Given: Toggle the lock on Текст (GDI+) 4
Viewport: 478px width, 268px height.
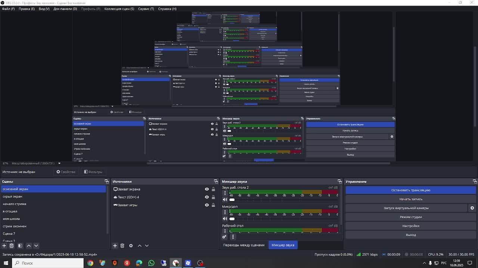Looking at the screenshot, I should 213,197.
